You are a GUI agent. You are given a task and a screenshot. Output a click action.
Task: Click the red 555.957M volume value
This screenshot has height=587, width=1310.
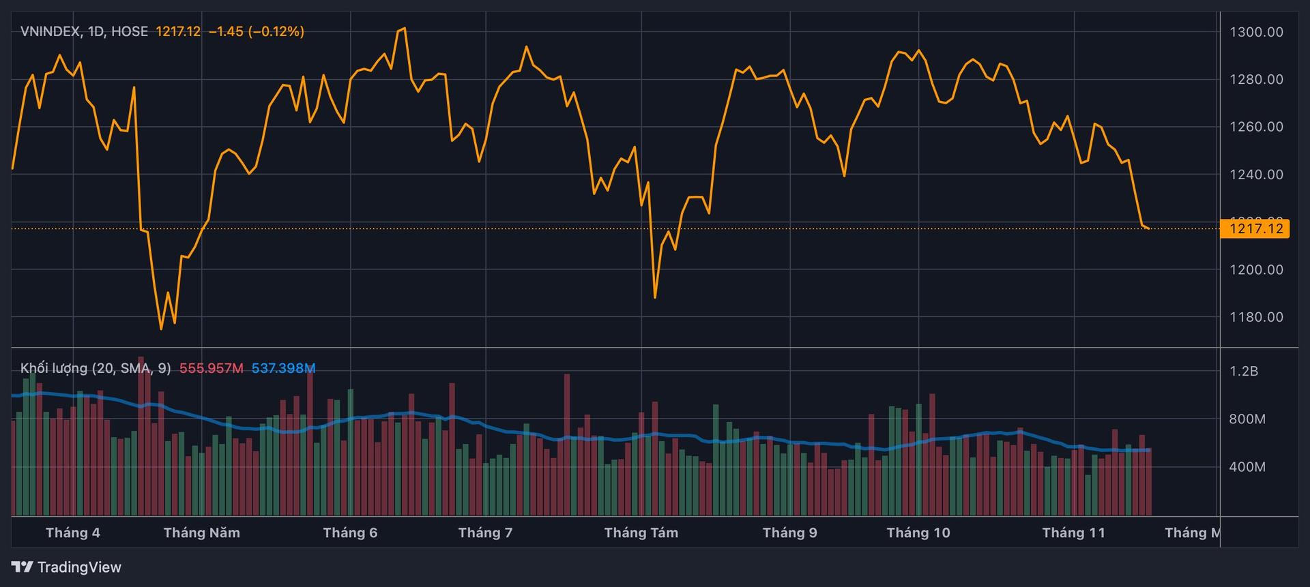click(x=211, y=368)
